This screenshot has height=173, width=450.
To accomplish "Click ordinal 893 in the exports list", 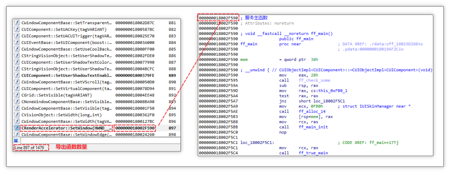I will click(x=172, y=101).
